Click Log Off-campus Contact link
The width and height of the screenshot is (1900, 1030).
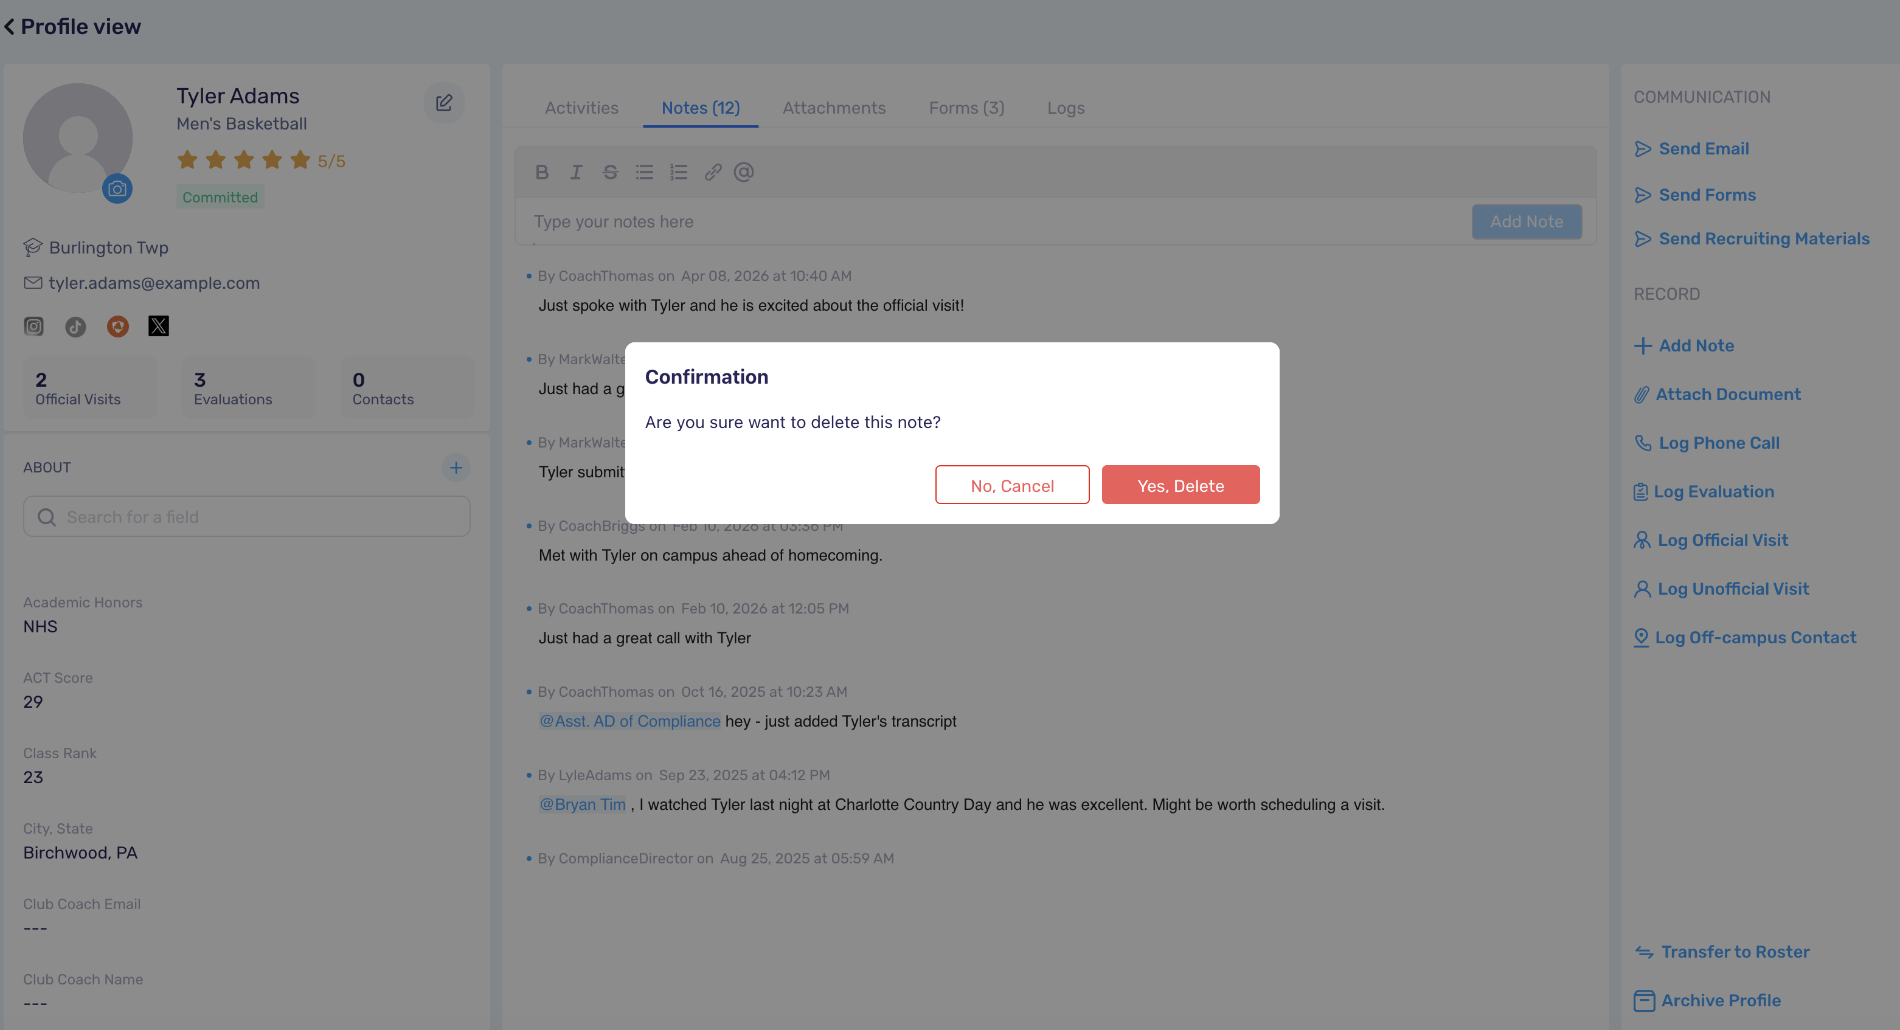point(1745,638)
